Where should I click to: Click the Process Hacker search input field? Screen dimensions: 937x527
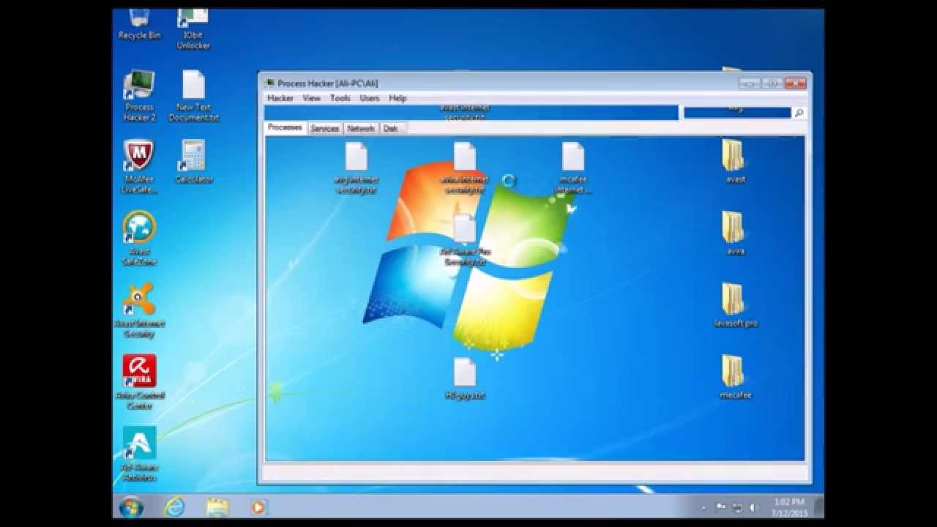pyautogui.click(x=737, y=113)
